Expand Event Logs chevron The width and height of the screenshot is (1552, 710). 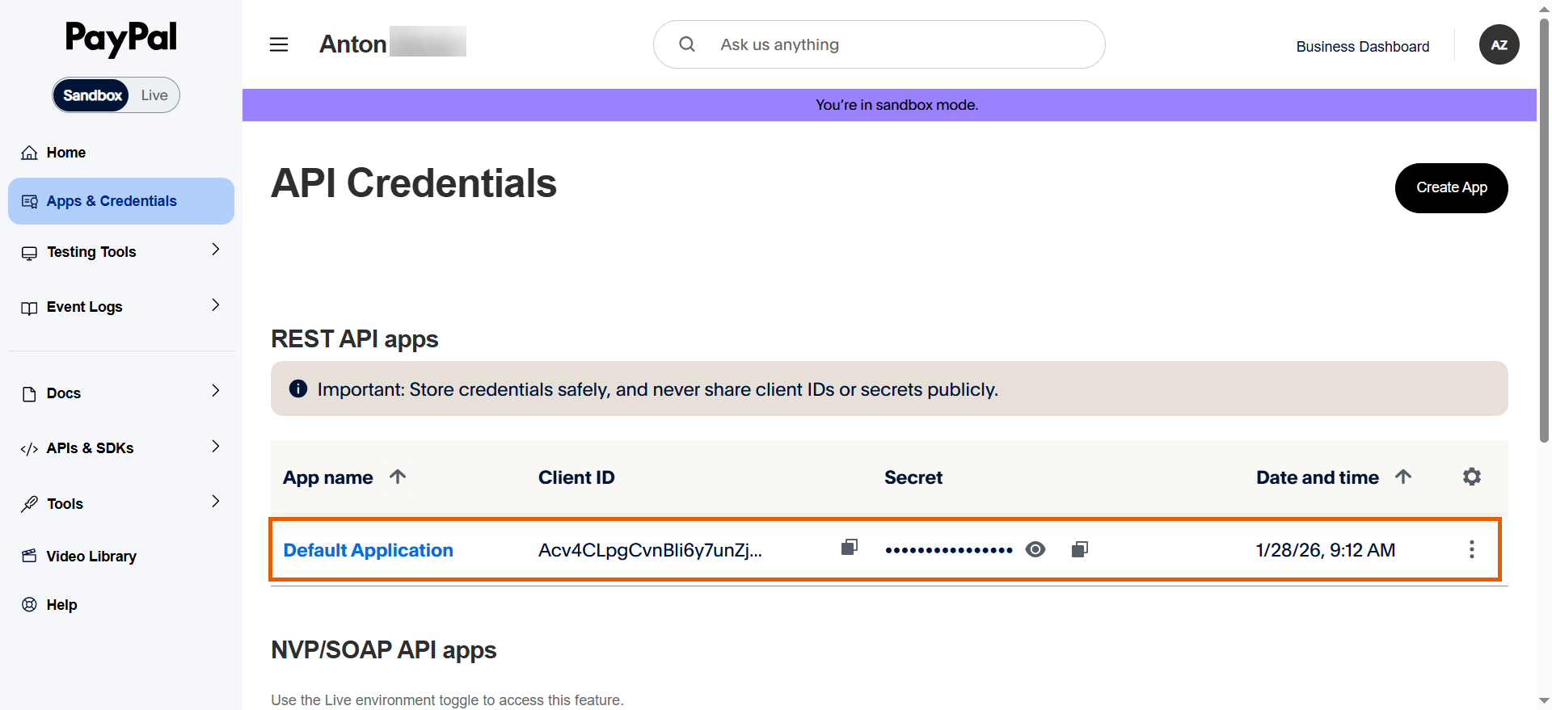click(x=215, y=305)
